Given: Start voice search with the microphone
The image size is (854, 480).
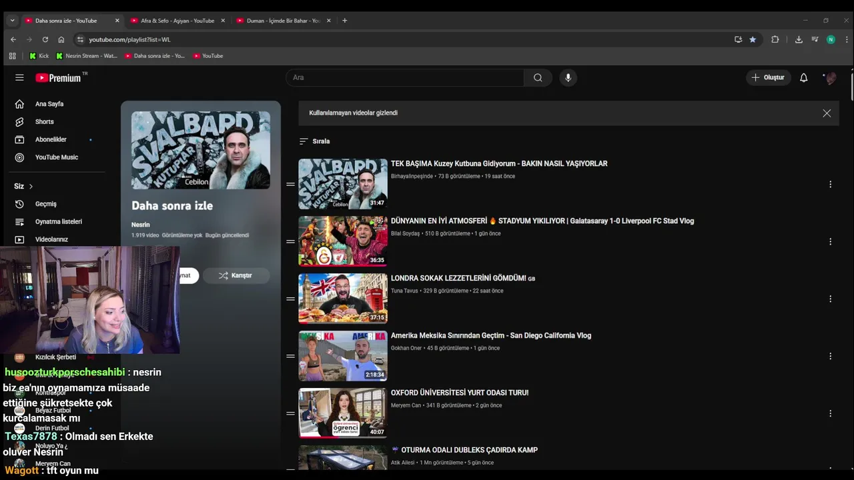Looking at the screenshot, I should tap(568, 77).
